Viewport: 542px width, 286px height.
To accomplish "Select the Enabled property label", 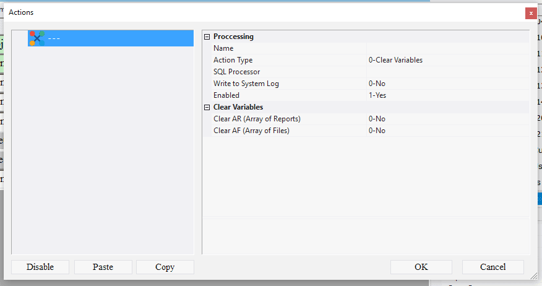I will 226,95.
